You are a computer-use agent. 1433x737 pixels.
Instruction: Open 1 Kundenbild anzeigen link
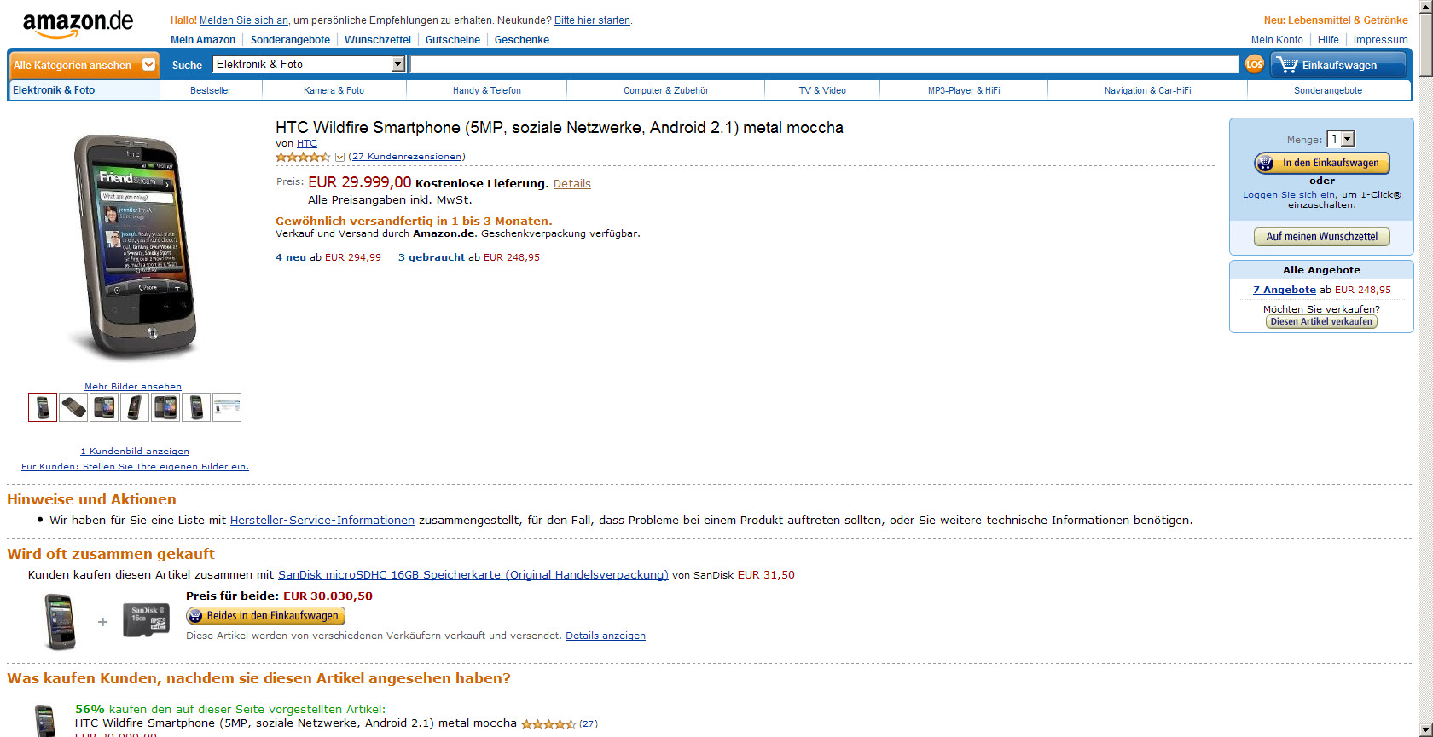pos(135,452)
